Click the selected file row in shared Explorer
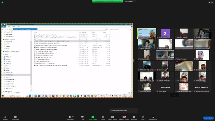Image resolution: width=215 pixels, height=121 pixels. (x=72, y=41)
